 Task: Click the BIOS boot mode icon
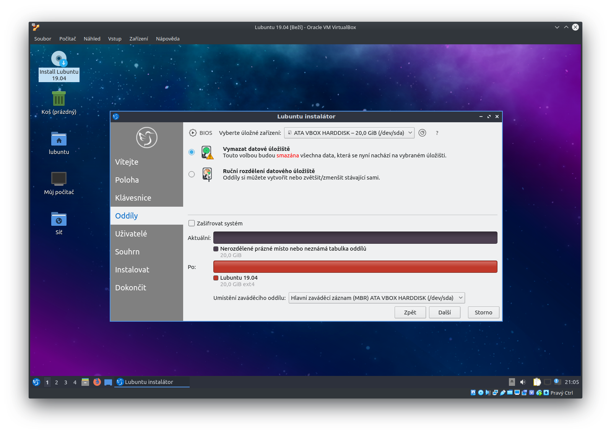click(193, 133)
